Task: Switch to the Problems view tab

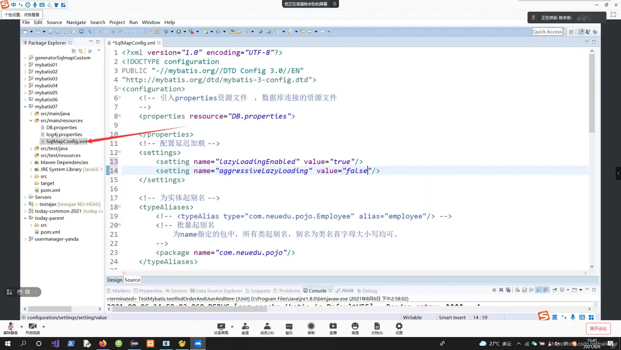Action: click(287, 291)
